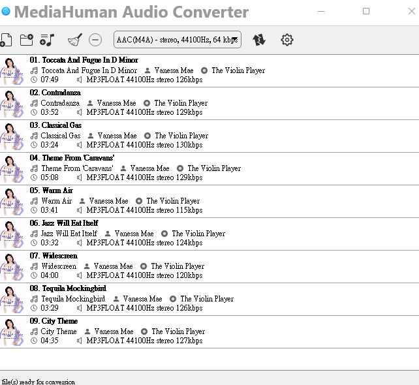
Task: Click the app logo in title bar
Action: (6, 12)
